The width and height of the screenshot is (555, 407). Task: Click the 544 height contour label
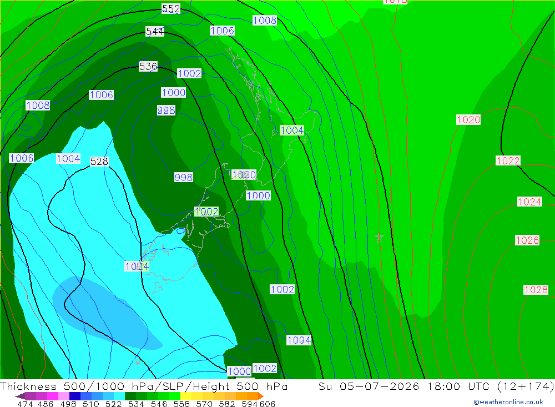(x=155, y=32)
